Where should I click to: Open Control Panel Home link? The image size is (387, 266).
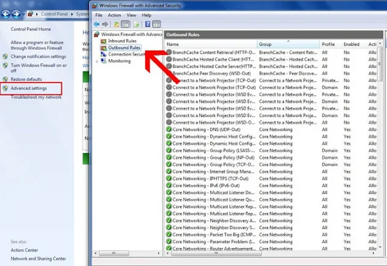coord(31,29)
